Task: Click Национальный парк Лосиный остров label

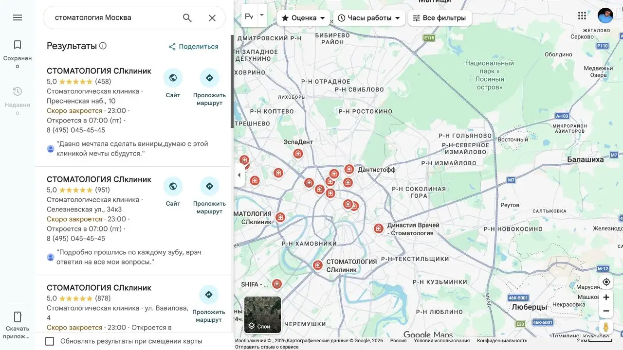Action: coord(489,75)
